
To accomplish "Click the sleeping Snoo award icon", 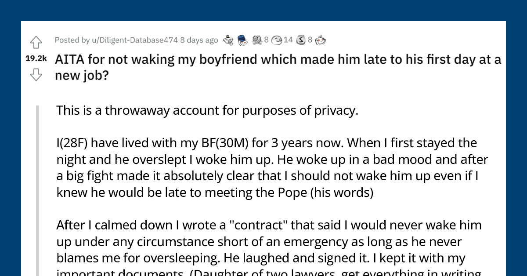I will point(227,40).
